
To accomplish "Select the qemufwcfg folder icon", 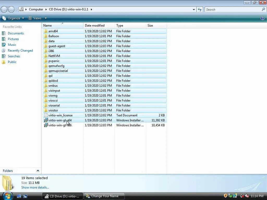I will (x=46, y=66).
